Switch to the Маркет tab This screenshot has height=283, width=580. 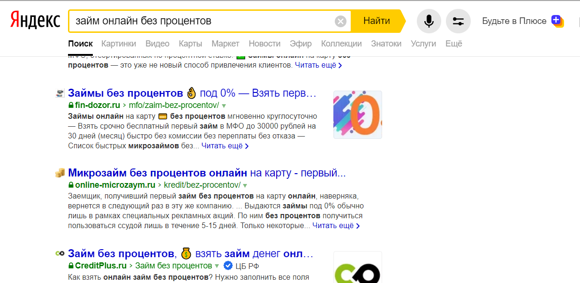coord(226,44)
